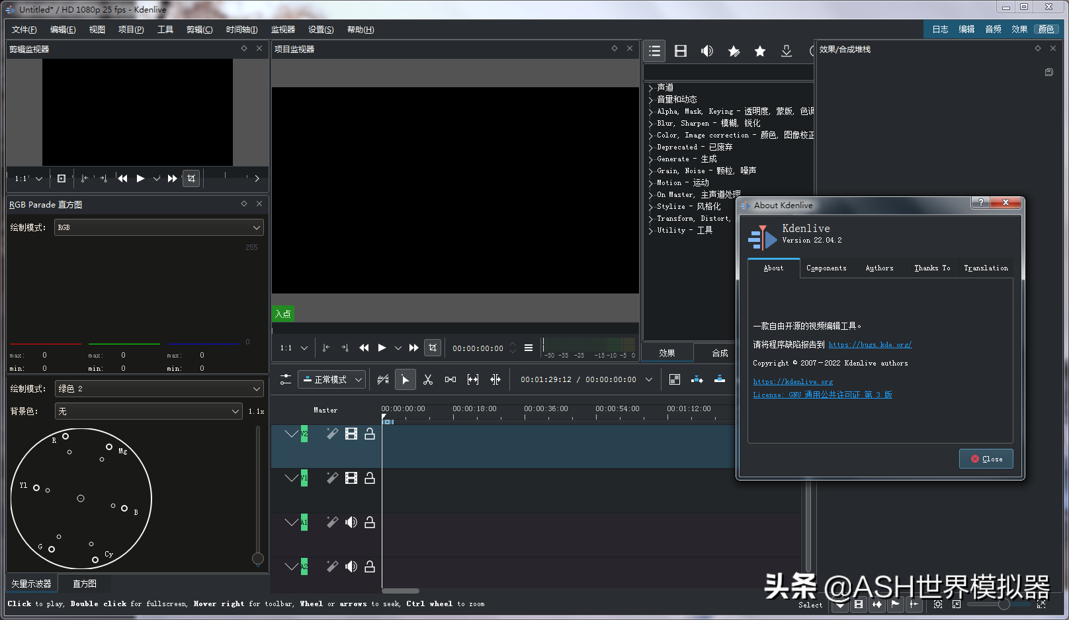Open project monitor 1:1 zoom dropdown
The height and width of the screenshot is (620, 1069).
pos(294,348)
